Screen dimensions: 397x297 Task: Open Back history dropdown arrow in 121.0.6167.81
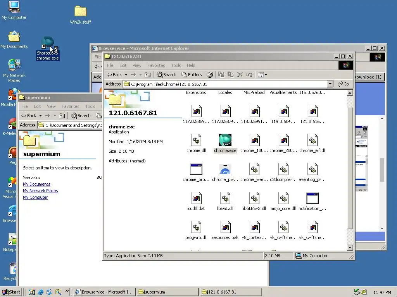click(126, 75)
